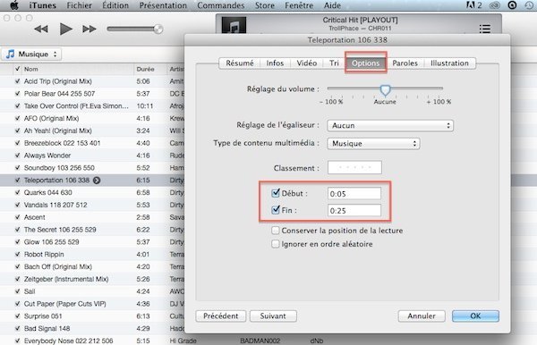Select the Zeitgeber (Instrumental Mix) track
The width and height of the screenshot is (537, 345).
tap(66, 279)
